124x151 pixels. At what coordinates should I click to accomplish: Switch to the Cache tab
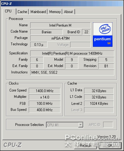pyautogui.click(x=22, y=12)
